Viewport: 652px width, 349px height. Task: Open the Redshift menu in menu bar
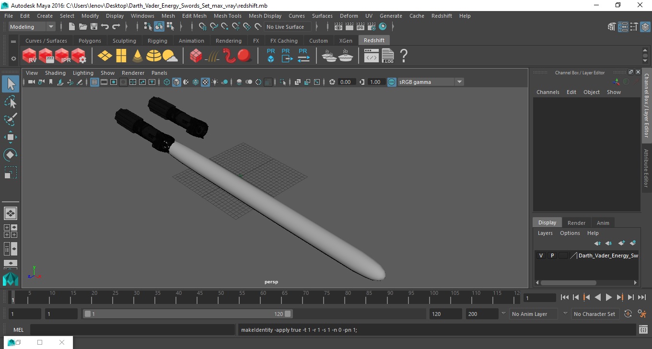coord(442,16)
